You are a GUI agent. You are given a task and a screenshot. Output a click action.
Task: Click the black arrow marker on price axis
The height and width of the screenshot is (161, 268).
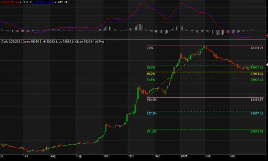[267, 64]
